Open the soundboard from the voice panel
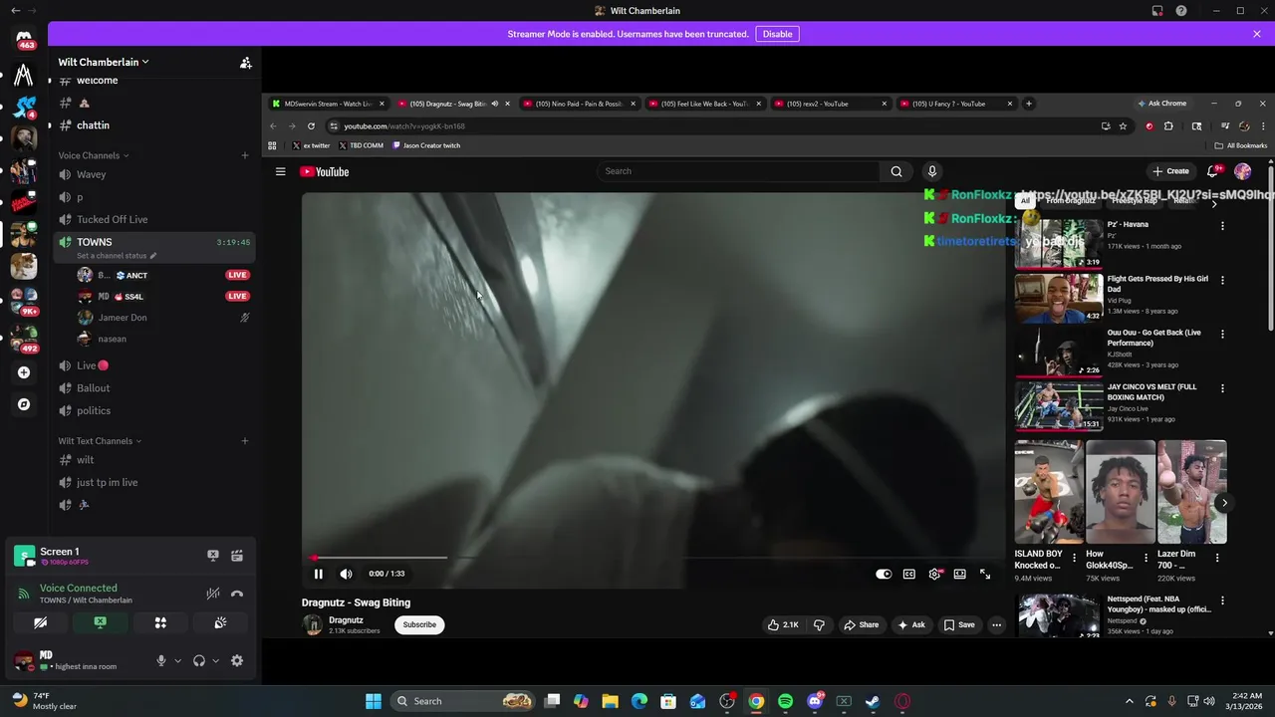Screen dimensions: 1275x717 (x=220, y=622)
